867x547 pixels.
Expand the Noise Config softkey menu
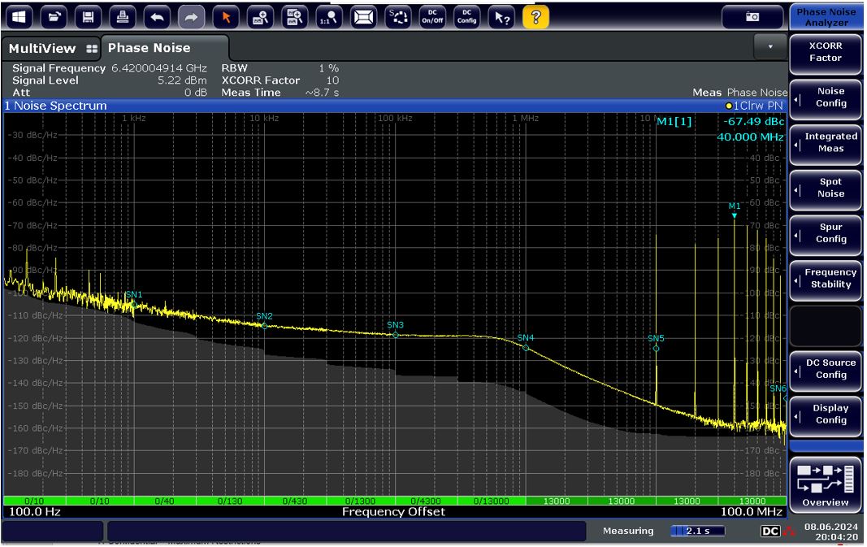pyautogui.click(x=826, y=98)
